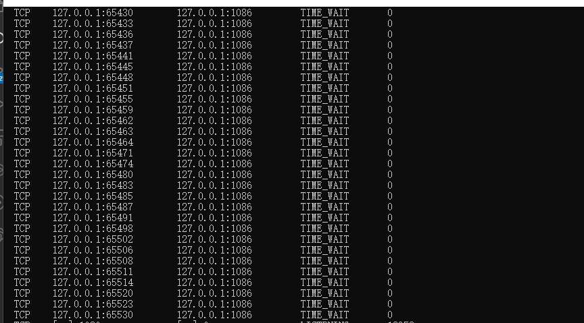This screenshot has height=323, width=584.
Task: Click TIME_WAIT state on the 65487 row
Action: coord(324,206)
